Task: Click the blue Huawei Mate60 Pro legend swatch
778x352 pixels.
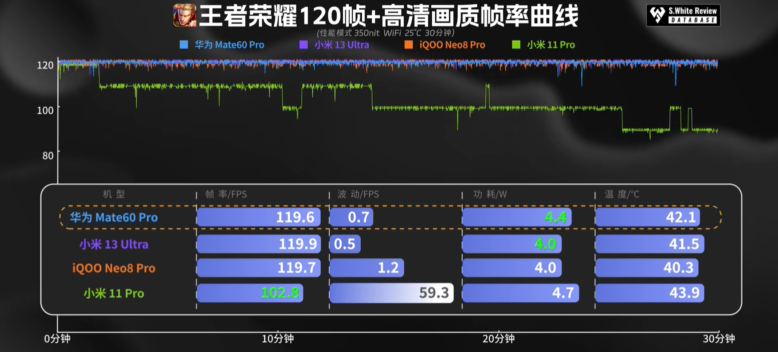Action: coord(184,44)
